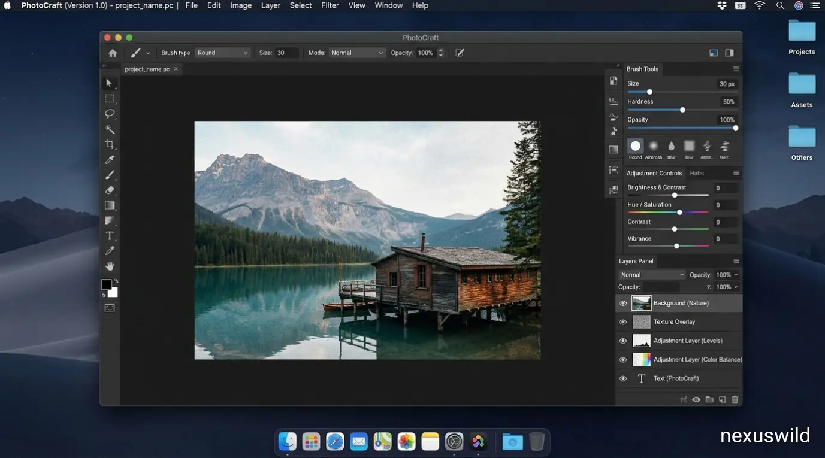Open Safari from the Dock
The height and width of the screenshot is (458, 825).
pyautogui.click(x=335, y=442)
